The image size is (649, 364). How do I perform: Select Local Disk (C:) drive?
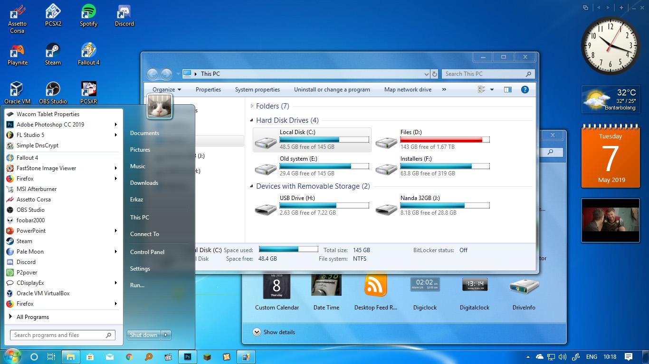click(312, 140)
